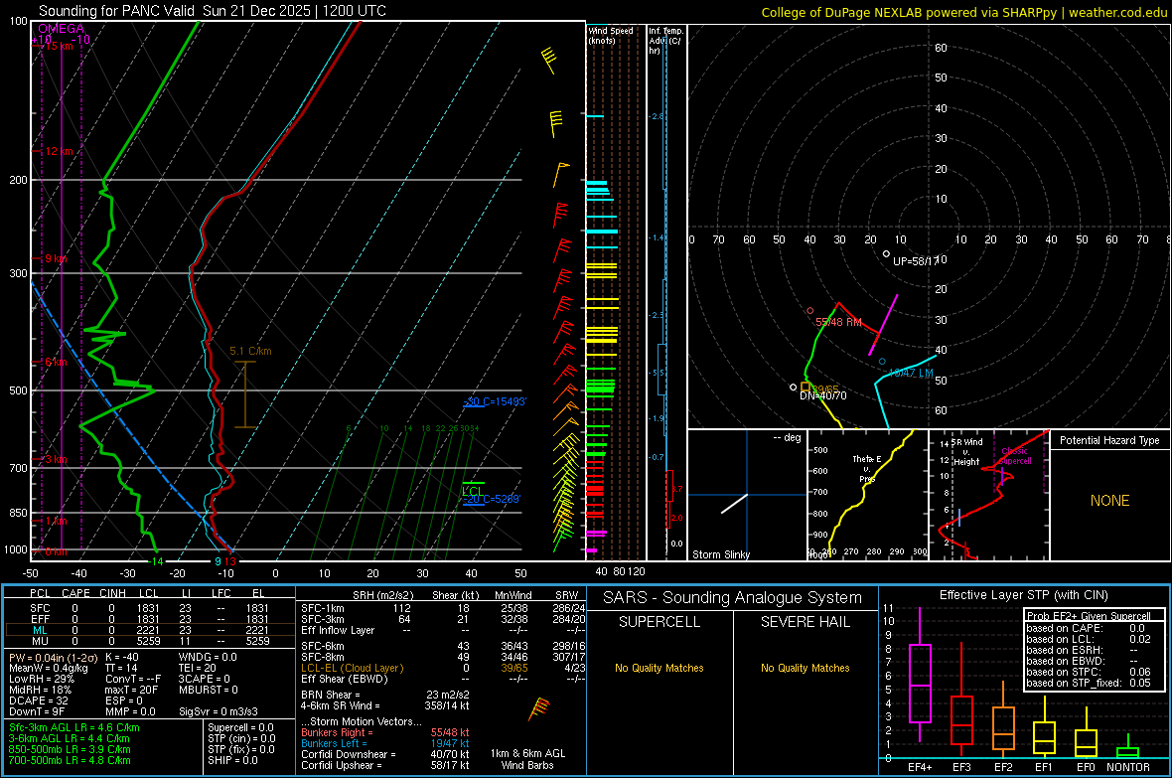Click the 6 km height label

[56, 362]
